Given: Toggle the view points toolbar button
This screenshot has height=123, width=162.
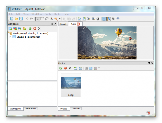Looking at the screenshot, I should pos(104,19).
